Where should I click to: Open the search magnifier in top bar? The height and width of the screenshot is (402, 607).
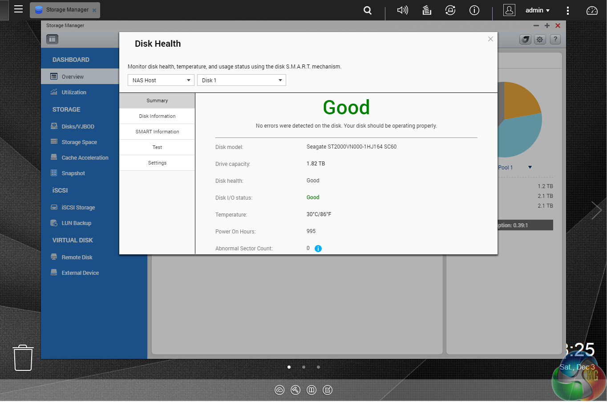[368, 10]
